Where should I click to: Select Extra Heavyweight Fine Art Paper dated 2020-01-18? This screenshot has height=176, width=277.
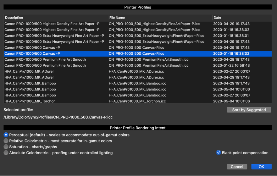tap(138, 36)
